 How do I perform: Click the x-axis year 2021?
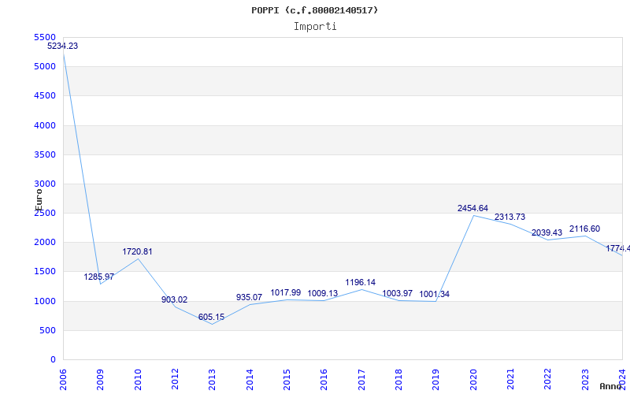click(510, 380)
